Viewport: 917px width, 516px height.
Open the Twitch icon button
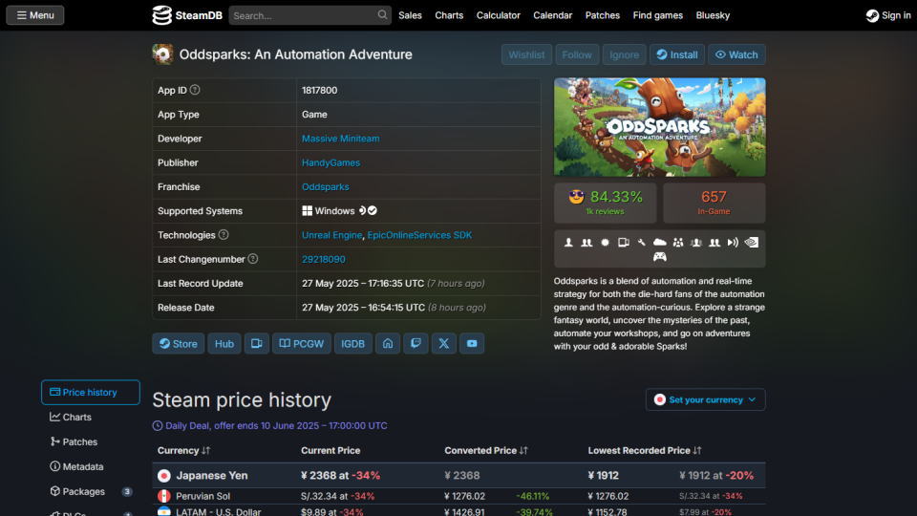coord(416,343)
